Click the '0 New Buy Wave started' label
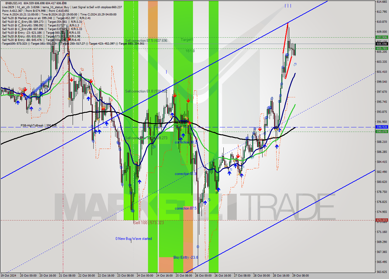Screen dimensions: 389x279 click(133, 239)
